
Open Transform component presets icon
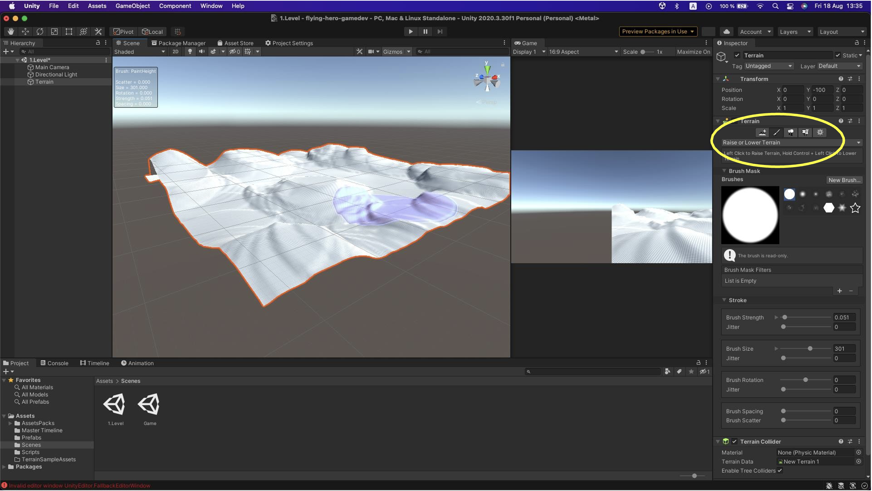tap(850, 79)
